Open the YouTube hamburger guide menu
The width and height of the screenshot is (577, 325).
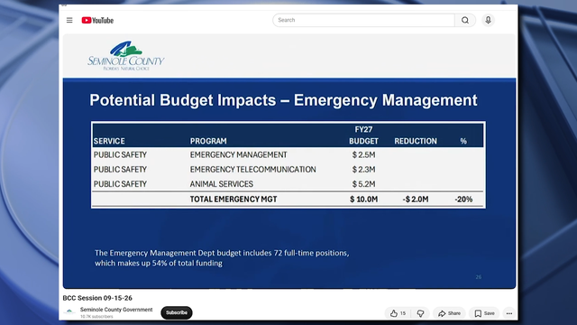coord(69,20)
